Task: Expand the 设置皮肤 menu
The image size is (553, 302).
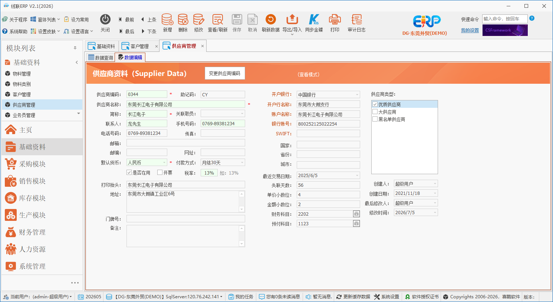Action: click(x=45, y=31)
